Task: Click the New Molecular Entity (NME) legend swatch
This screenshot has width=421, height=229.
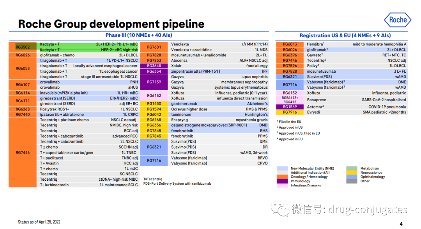Action: tap(282, 168)
